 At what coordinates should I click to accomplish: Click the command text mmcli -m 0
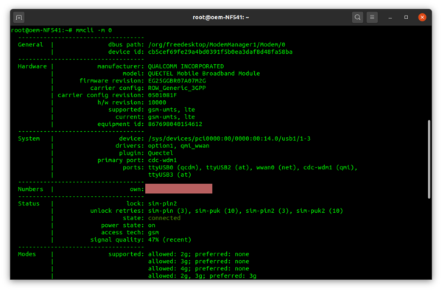click(94, 30)
